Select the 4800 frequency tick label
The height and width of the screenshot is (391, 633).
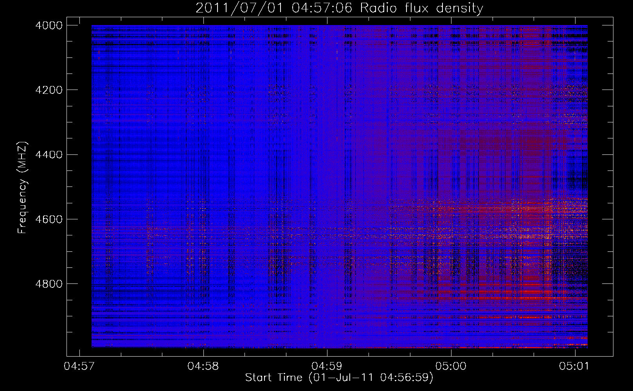click(49, 284)
